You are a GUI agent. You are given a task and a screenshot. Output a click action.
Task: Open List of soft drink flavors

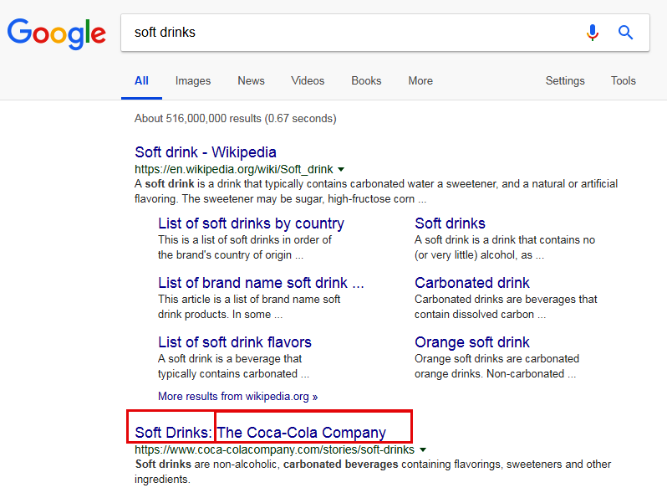(x=235, y=342)
